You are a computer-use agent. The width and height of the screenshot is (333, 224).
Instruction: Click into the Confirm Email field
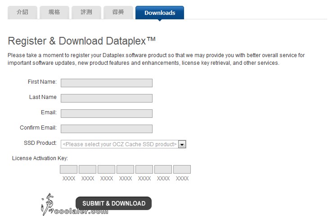pos(107,129)
